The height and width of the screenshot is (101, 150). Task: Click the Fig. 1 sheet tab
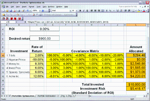pos(65,96)
